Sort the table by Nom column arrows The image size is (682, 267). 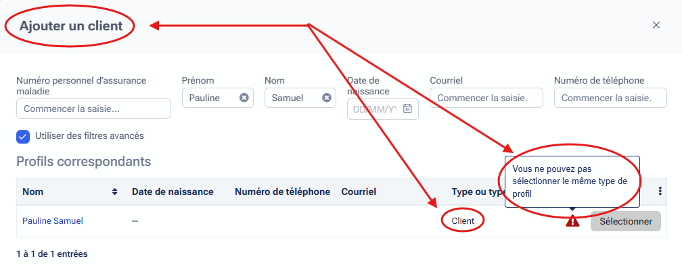pos(115,191)
